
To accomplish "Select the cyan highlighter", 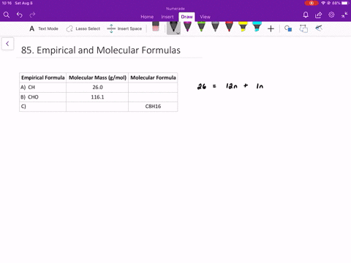I will (x=257, y=27).
